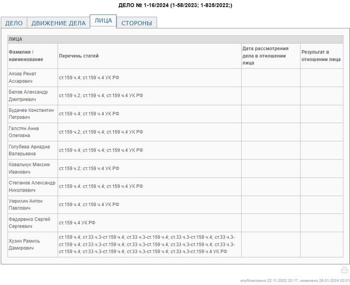Go to the СТОРОНЫ tab
Image resolution: width=350 pixels, height=285 pixels.
coord(137,23)
